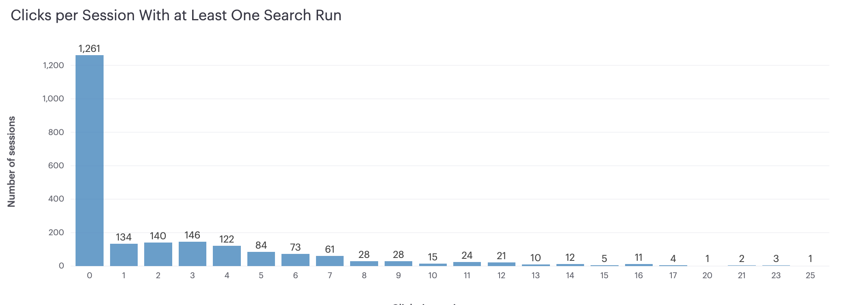Click the bar with 122 sessions
This screenshot has height=305, width=844.
(227, 256)
